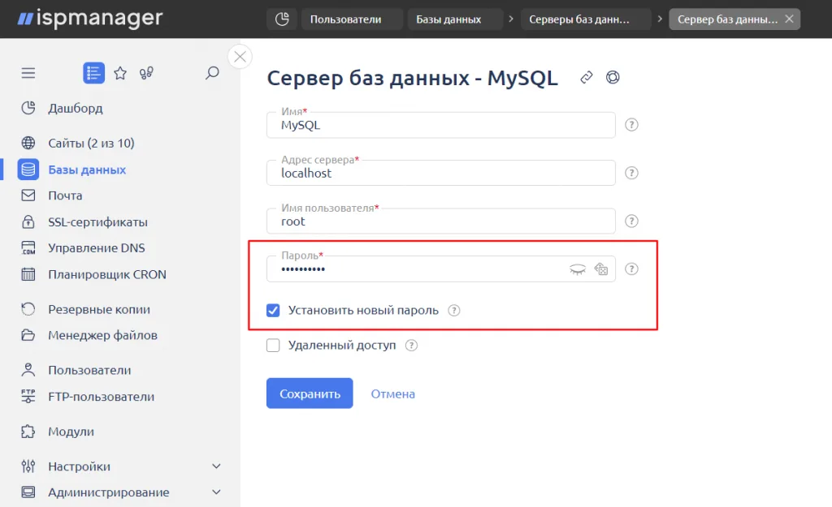Reveal password with the eye icon
The width and height of the screenshot is (832, 507).
pos(578,269)
